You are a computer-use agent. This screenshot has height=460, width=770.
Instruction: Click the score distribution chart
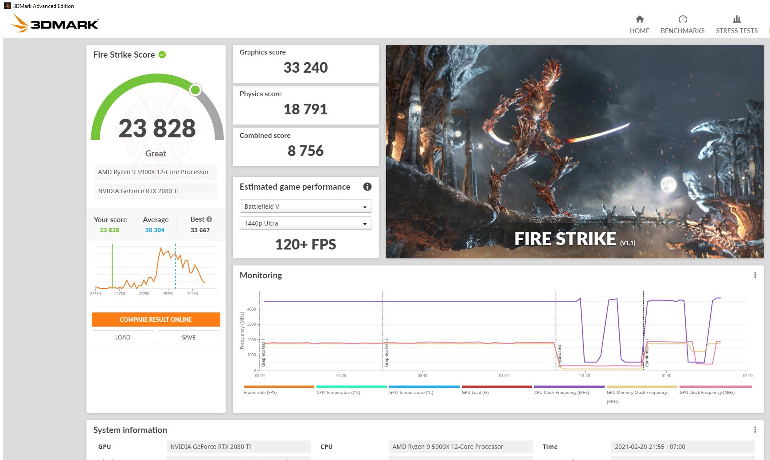point(156,269)
